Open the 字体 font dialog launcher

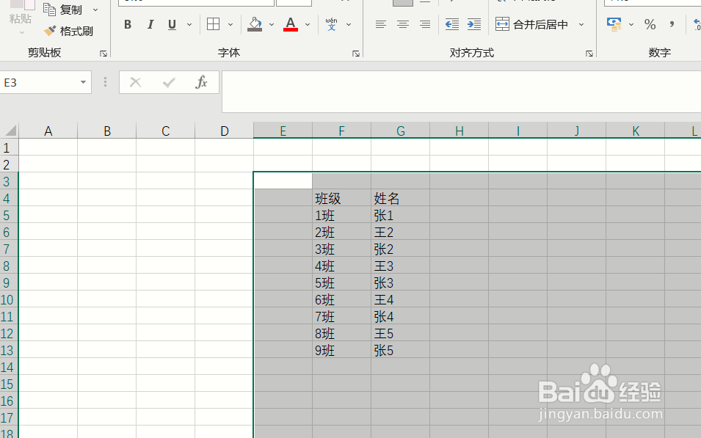click(x=355, y=53)
